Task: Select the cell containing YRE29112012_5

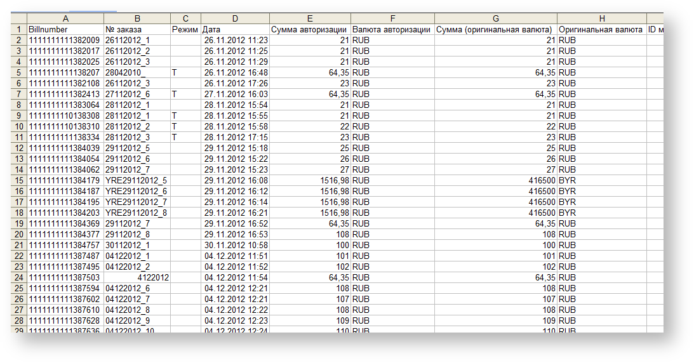Action: (137, 180)
